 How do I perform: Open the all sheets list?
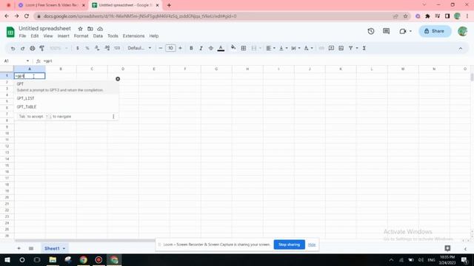click(x=31, y=248)
